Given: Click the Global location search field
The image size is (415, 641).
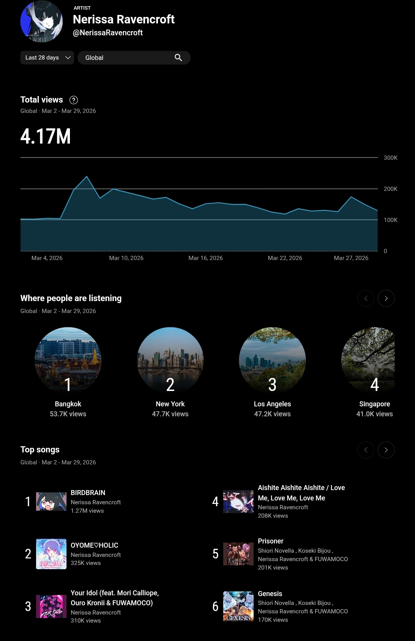Looking at the screenshot, I should coord(134,58).
